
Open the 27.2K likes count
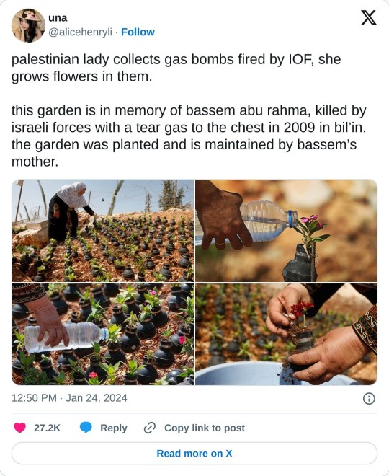[x=47, y=428]
